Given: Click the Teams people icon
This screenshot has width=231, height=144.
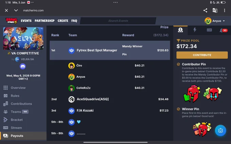Looking at the screenshot, I should pos(5,112).
